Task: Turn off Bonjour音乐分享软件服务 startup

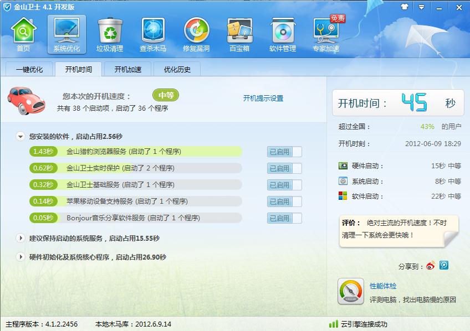Action: pos(283,218)
